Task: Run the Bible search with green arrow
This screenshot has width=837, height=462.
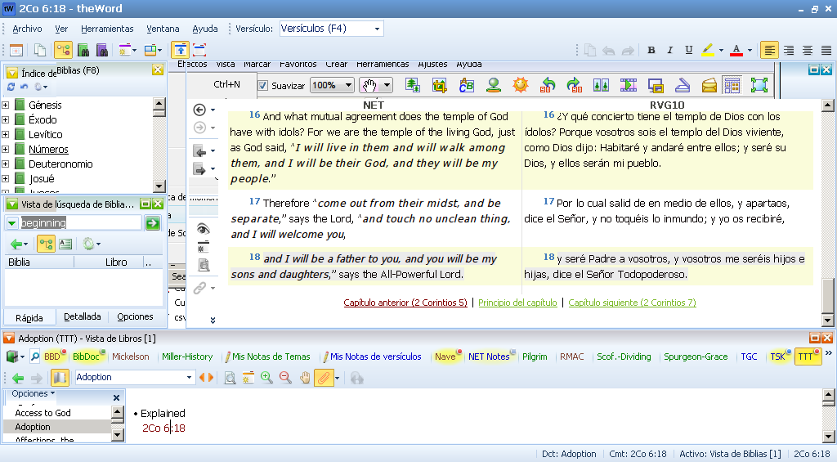Action: coord(152,223)
